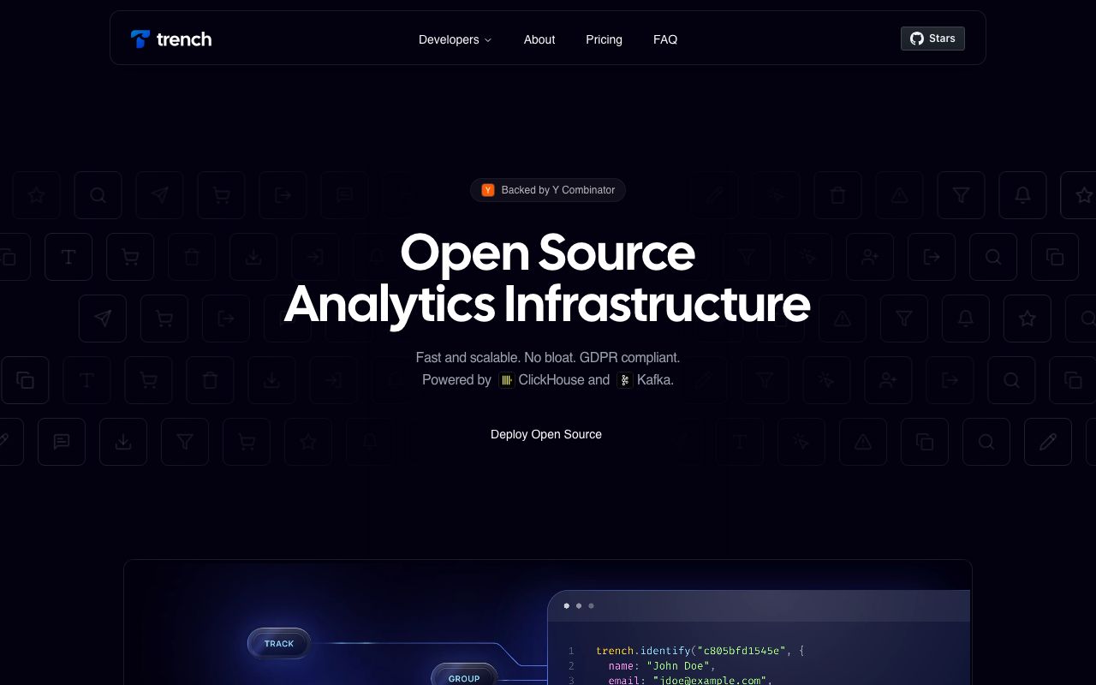Go to the Pricing page
This screenshot has width=1096, height=685.
click(604, 39)
